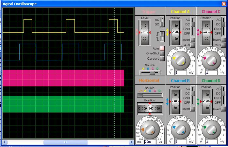Click Channel D AC coupling label

pyautogui.click(x=219, y=89)
